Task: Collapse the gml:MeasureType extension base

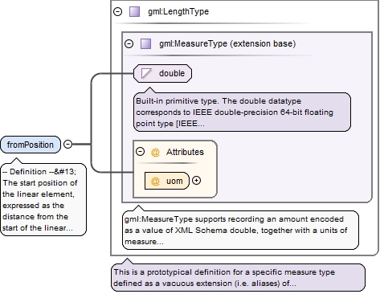Action: (129, 43)
